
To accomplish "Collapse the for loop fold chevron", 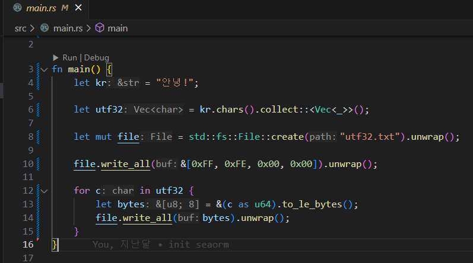I will pos(44,191).
